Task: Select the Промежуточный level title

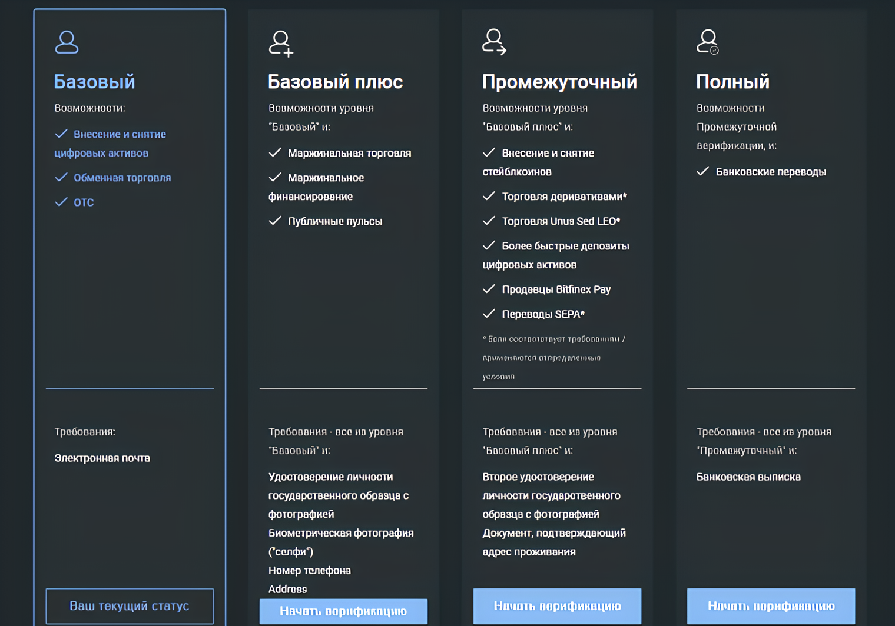Action: coord(559,82)
